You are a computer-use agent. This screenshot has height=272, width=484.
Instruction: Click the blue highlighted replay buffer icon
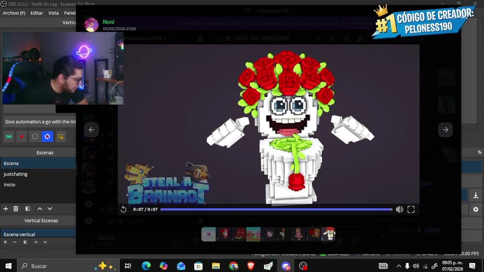47,136
